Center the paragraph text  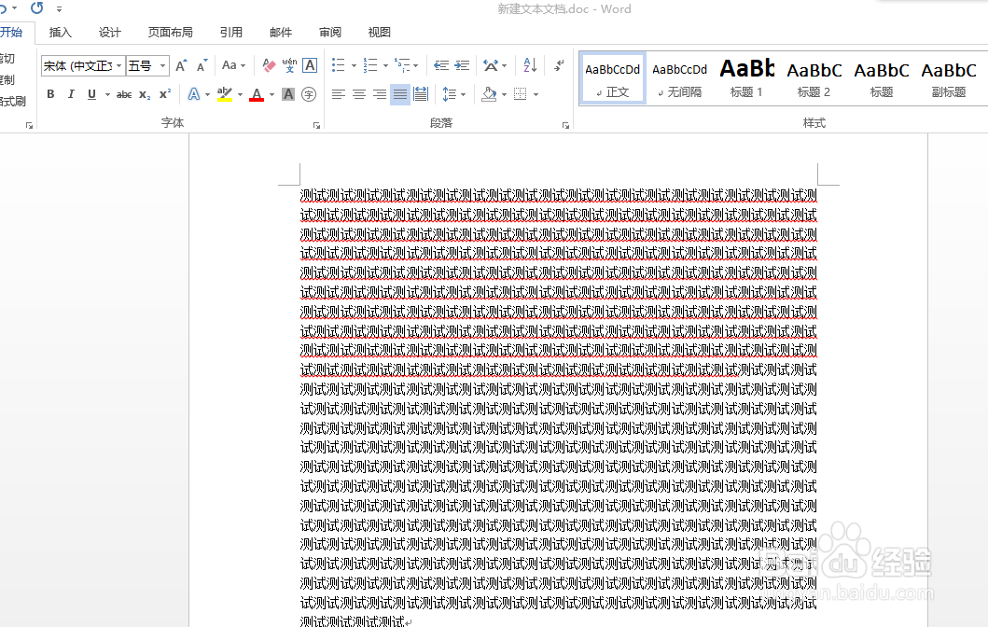click(x=359, y=94)
